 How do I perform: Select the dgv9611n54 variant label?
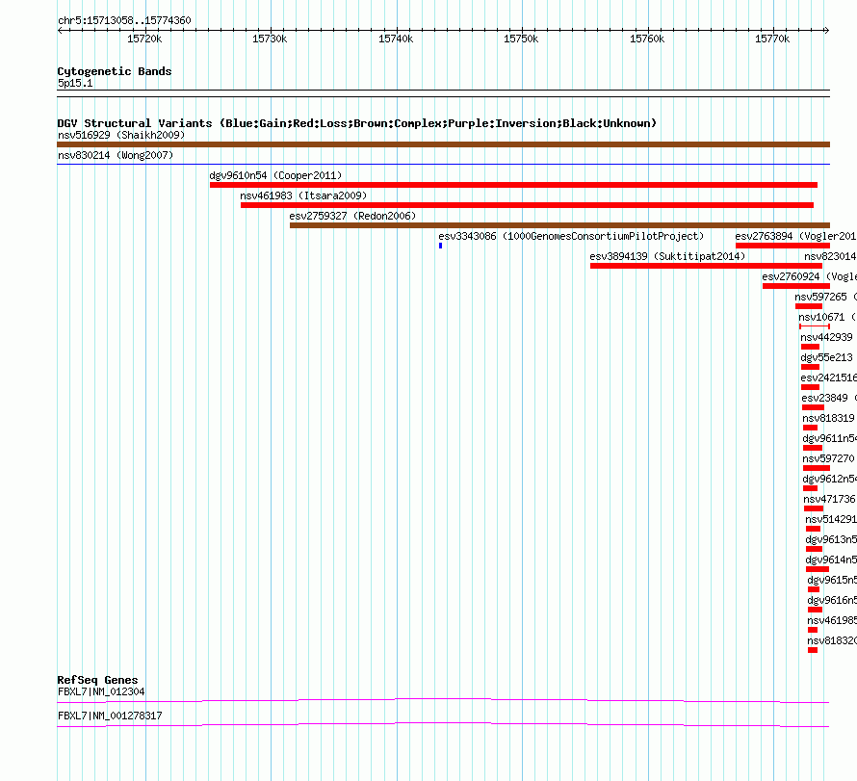(829, 438)
